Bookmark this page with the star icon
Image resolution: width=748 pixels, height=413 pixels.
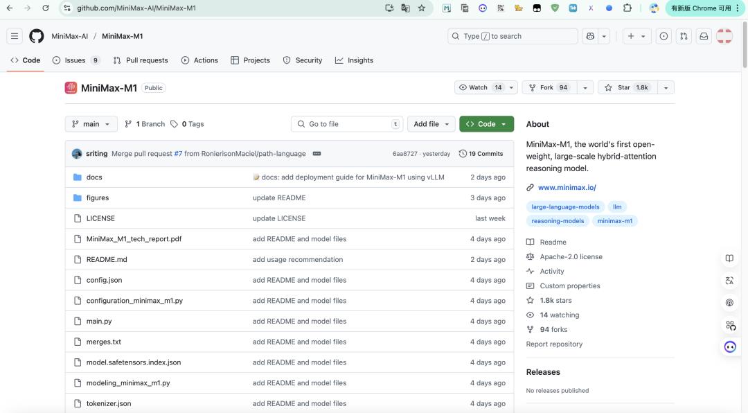pos(422,8)
